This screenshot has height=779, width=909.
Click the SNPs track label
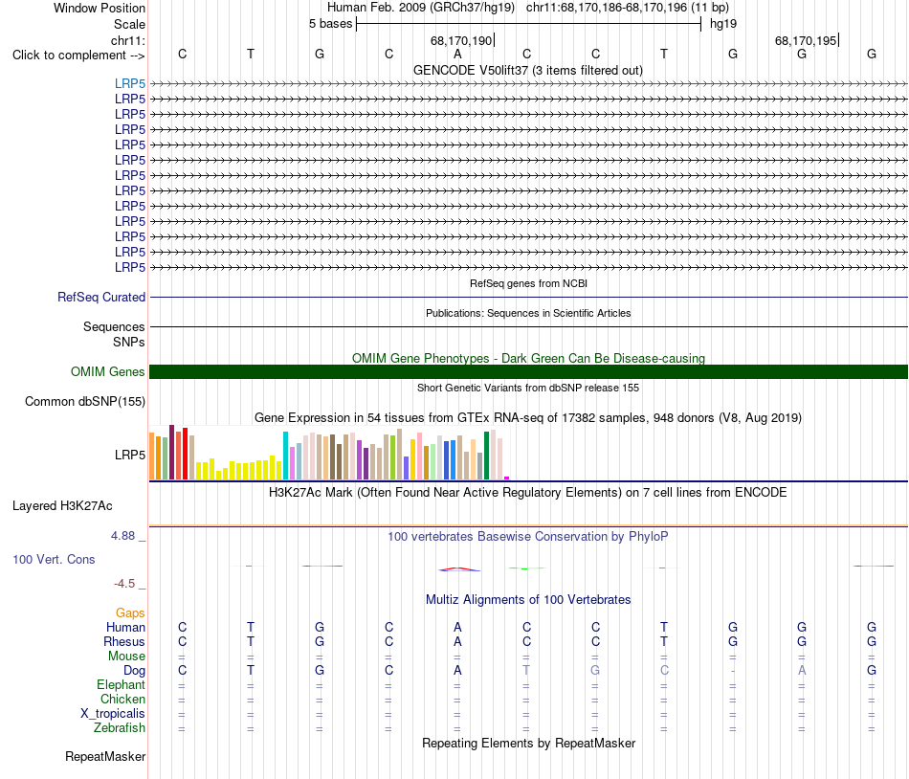click(129, 342)
